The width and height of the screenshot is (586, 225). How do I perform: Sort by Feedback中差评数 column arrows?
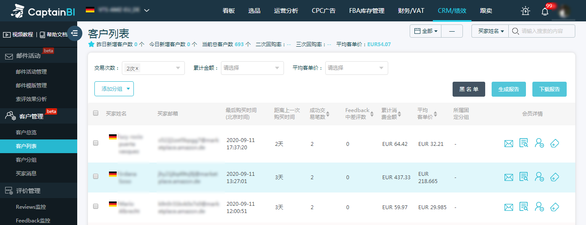tap(372, 114)
